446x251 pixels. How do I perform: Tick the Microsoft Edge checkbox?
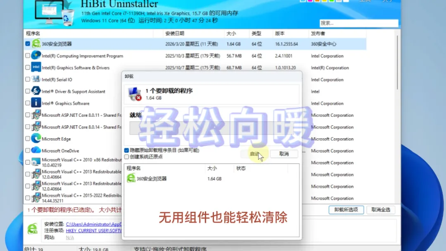pyautogui.click(x=28, y=139)
